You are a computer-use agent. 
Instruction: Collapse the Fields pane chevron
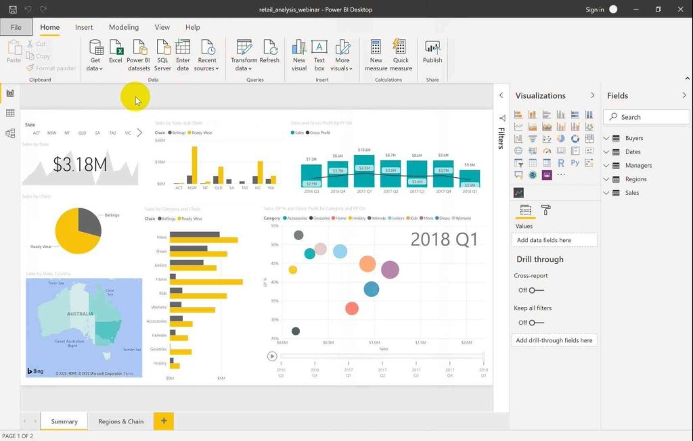click(x=684, y=95)
